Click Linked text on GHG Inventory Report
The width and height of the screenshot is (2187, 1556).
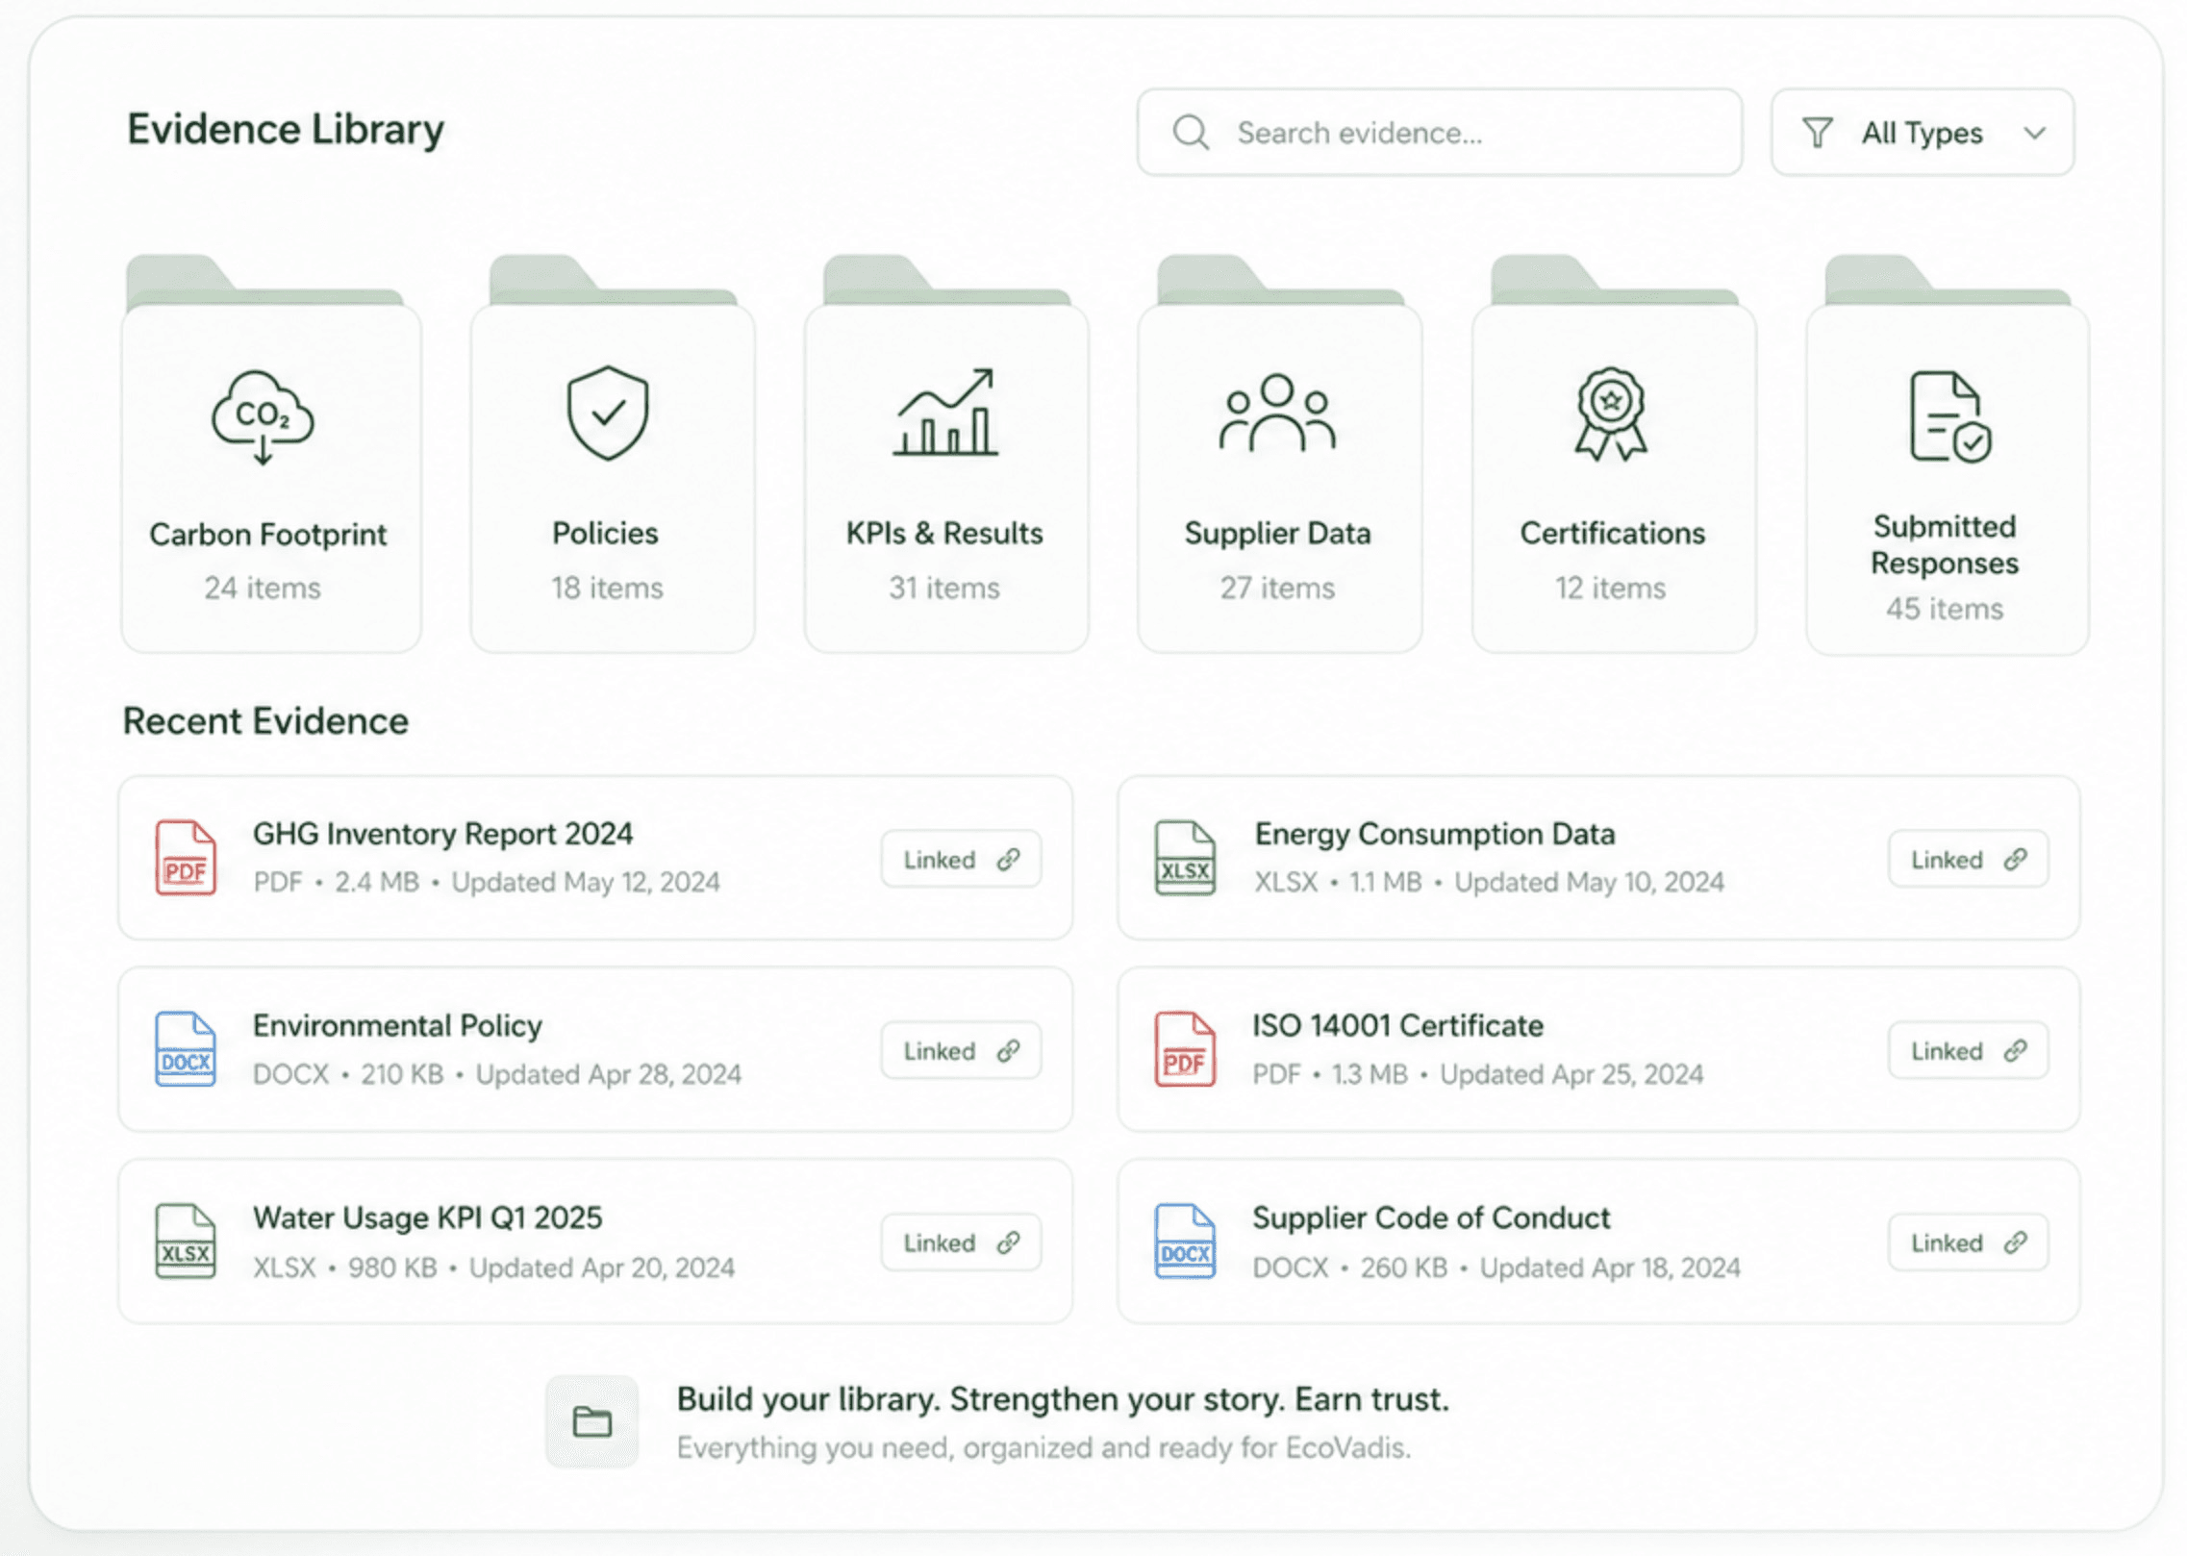[x=940, y=860]
